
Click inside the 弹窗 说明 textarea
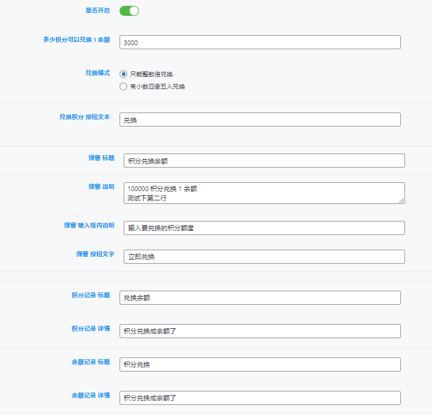pos(264,193)
